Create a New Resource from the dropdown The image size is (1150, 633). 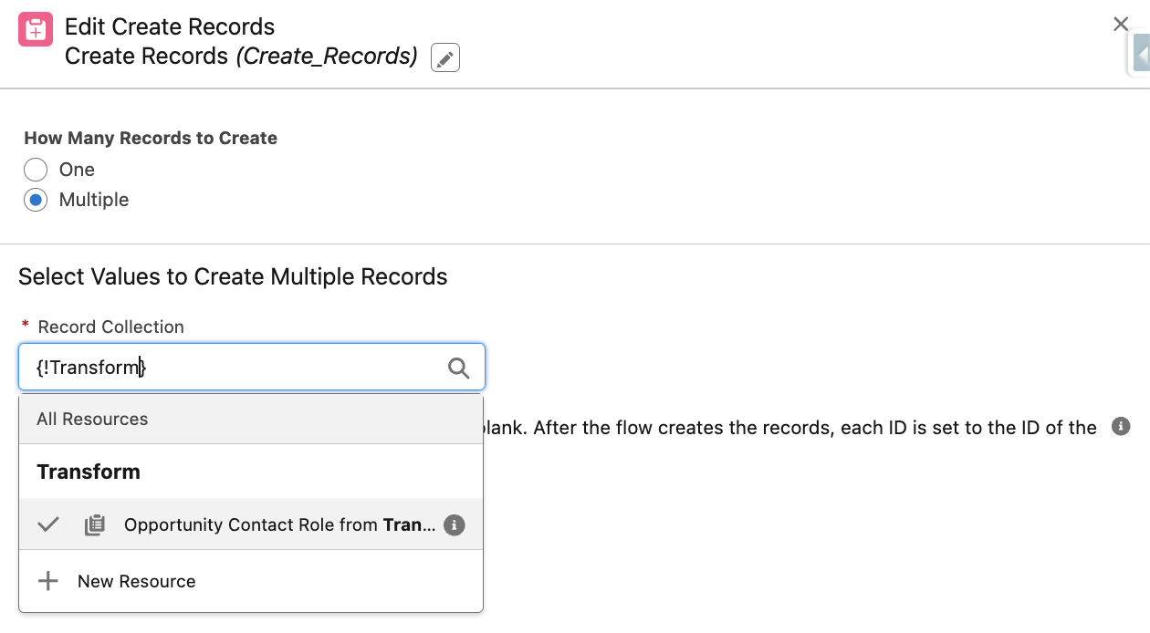point(251,581)
